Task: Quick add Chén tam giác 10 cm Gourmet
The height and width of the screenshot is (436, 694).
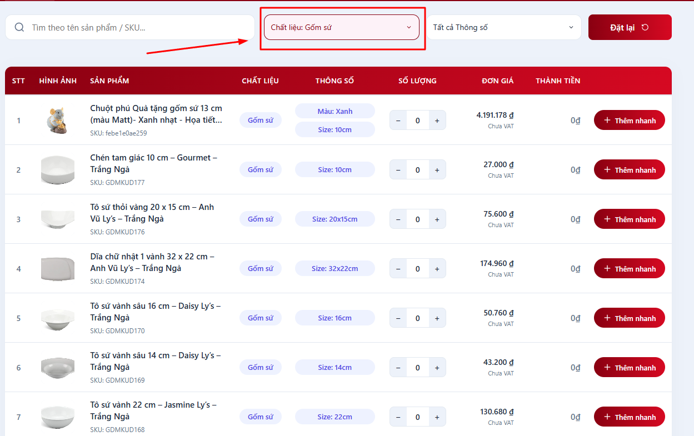Action: (x=629, y=170)
